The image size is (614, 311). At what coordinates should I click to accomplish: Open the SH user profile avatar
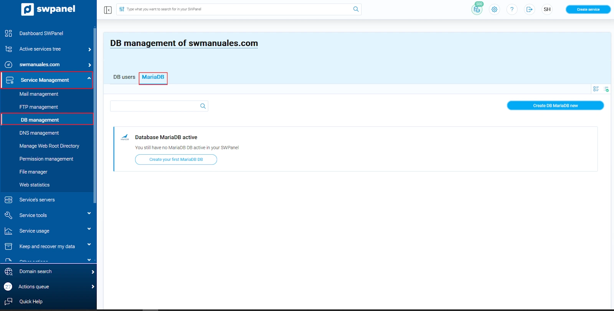pyautogui.click(x=547, y=10)
